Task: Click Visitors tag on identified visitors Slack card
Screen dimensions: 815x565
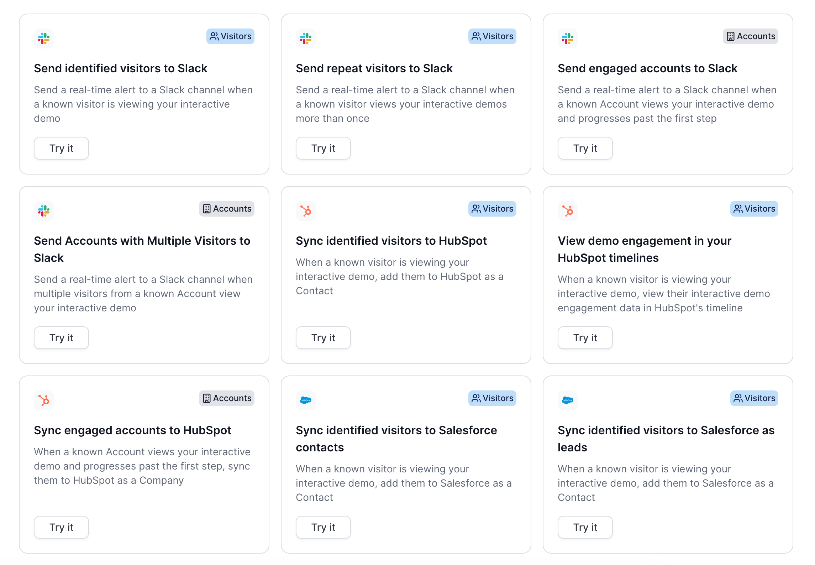Action: (x=230, y=36)
